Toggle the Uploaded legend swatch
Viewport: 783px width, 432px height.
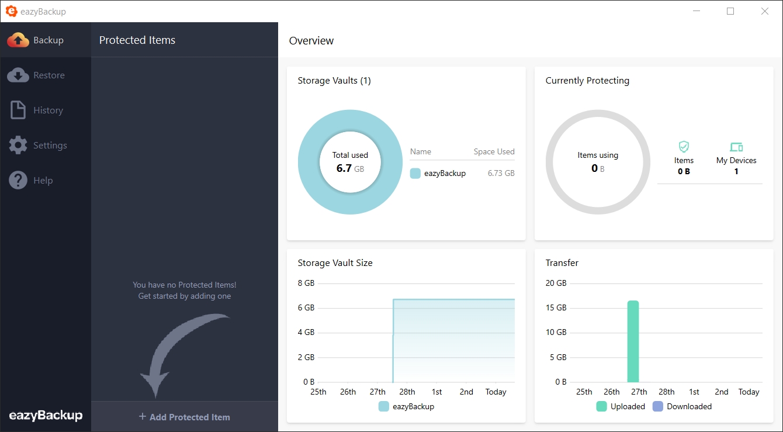[x=601, y=406]
